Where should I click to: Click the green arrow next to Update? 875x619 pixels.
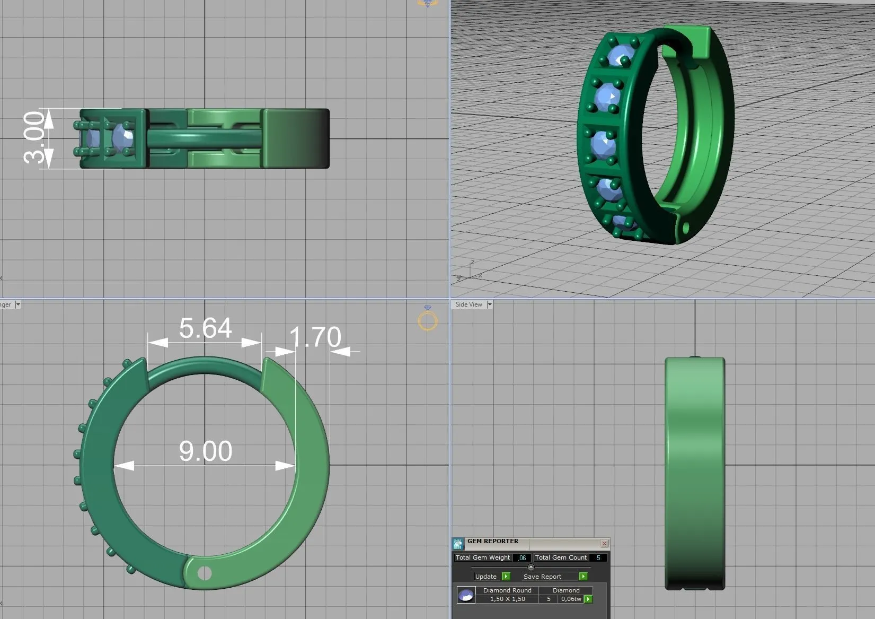(506, 577)
